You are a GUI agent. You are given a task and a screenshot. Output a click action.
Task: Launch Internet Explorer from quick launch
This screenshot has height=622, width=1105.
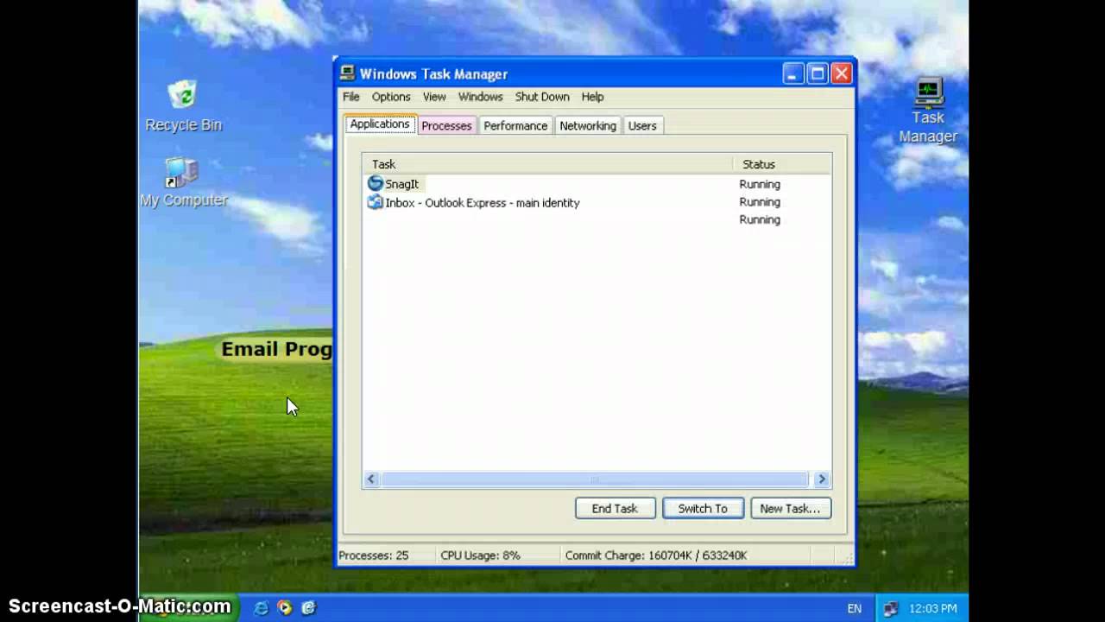261,608
